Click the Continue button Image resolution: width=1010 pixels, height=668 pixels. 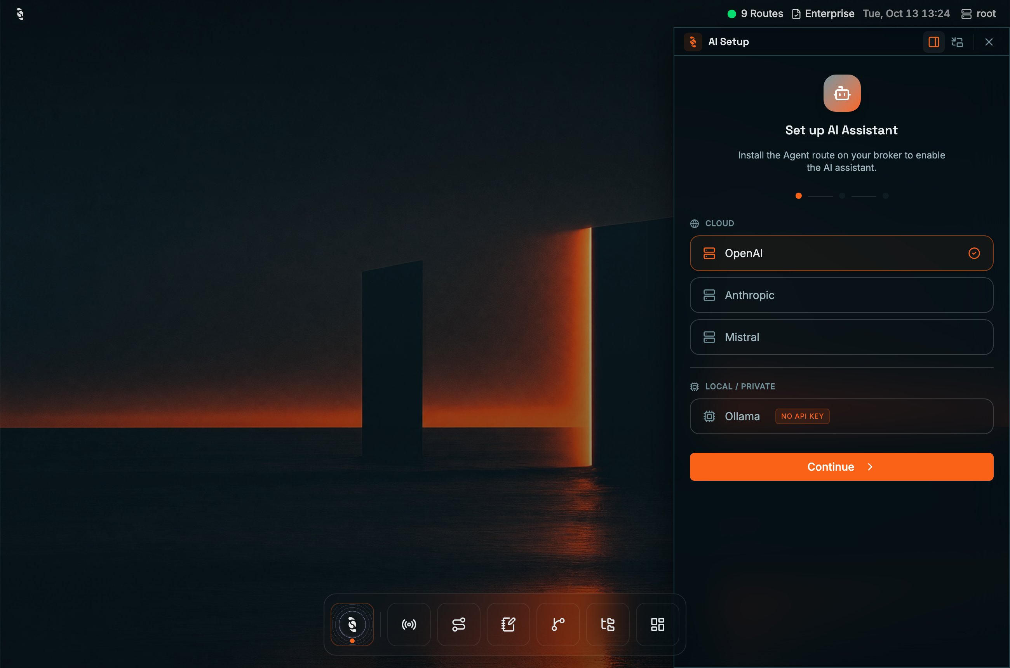click(x=841, y=467)
